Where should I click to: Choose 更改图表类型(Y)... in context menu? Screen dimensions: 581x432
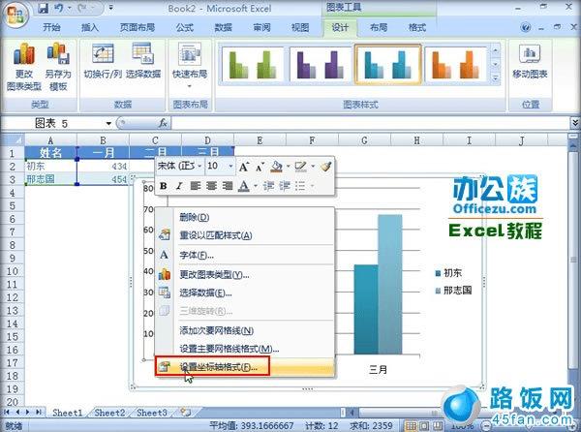click(x=245, y=274)
